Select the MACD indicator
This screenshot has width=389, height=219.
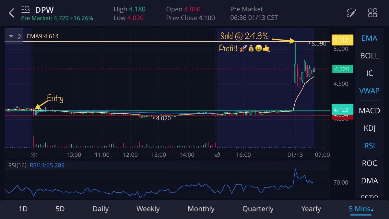pyautogui.click(x=369, y=111)
